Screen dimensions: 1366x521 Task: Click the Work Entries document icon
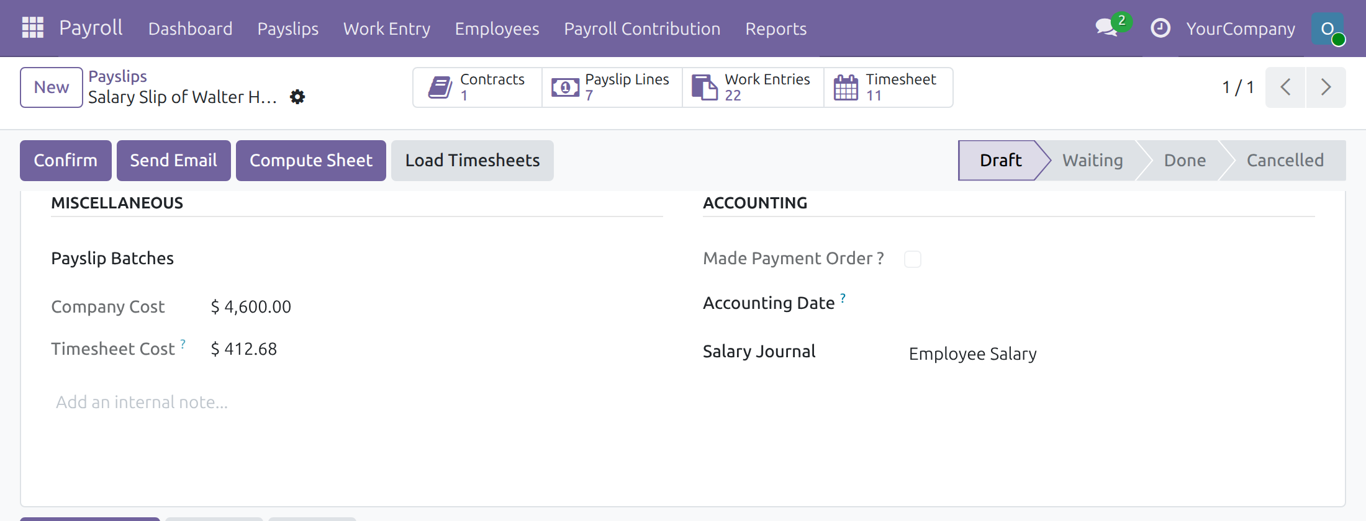[x=705, y=87]
